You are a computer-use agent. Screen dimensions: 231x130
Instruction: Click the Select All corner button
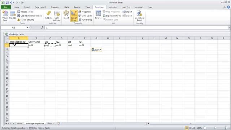click(x=7, y=38)
